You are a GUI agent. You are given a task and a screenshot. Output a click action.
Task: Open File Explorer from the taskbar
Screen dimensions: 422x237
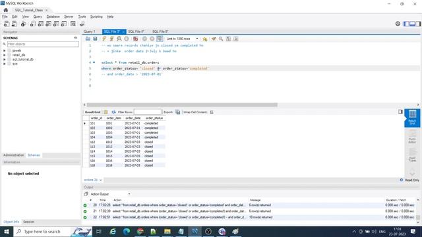pyautogui.click(x=167, y=231)
